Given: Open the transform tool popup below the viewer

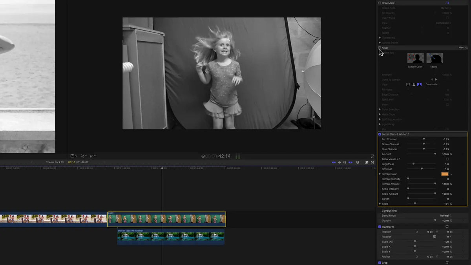Looking at the screenshot, I should pyautogui.click(x=74, y=156).
